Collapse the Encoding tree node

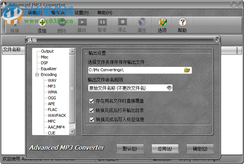pos(37,75)
